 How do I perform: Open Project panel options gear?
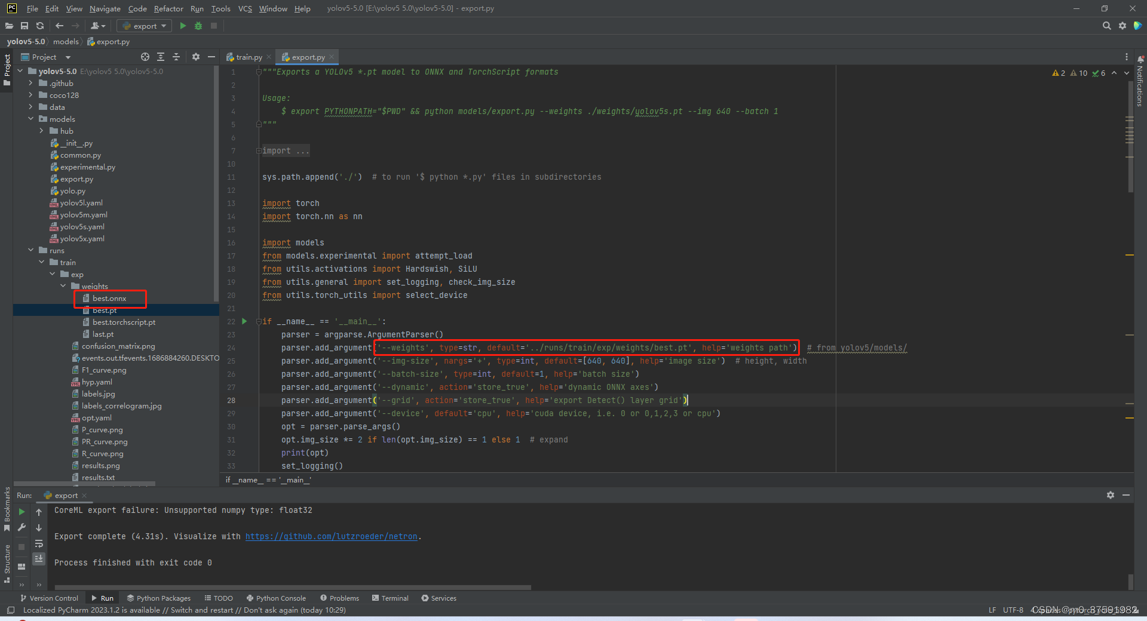[196, 57]
